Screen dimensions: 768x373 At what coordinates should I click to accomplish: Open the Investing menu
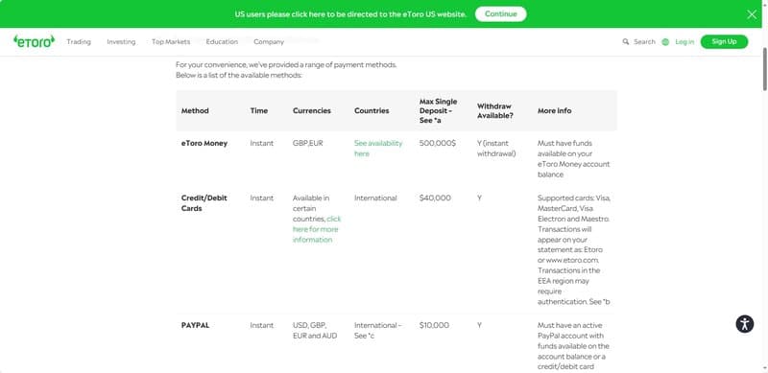click(x=121, y=42)
